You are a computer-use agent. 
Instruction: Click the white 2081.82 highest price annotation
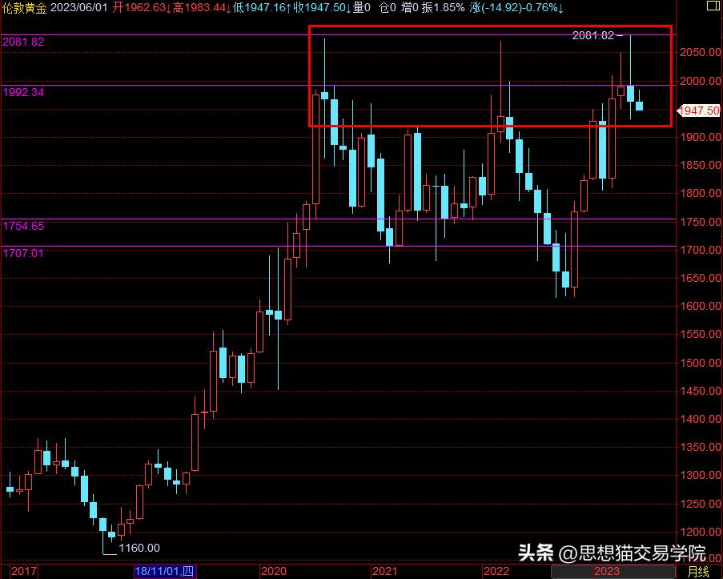coord(593,35)
